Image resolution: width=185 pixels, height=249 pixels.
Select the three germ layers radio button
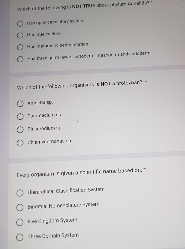(x=20, y=60)
